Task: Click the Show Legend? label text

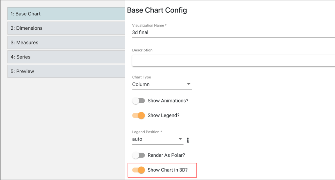Action: coord(164,115)
